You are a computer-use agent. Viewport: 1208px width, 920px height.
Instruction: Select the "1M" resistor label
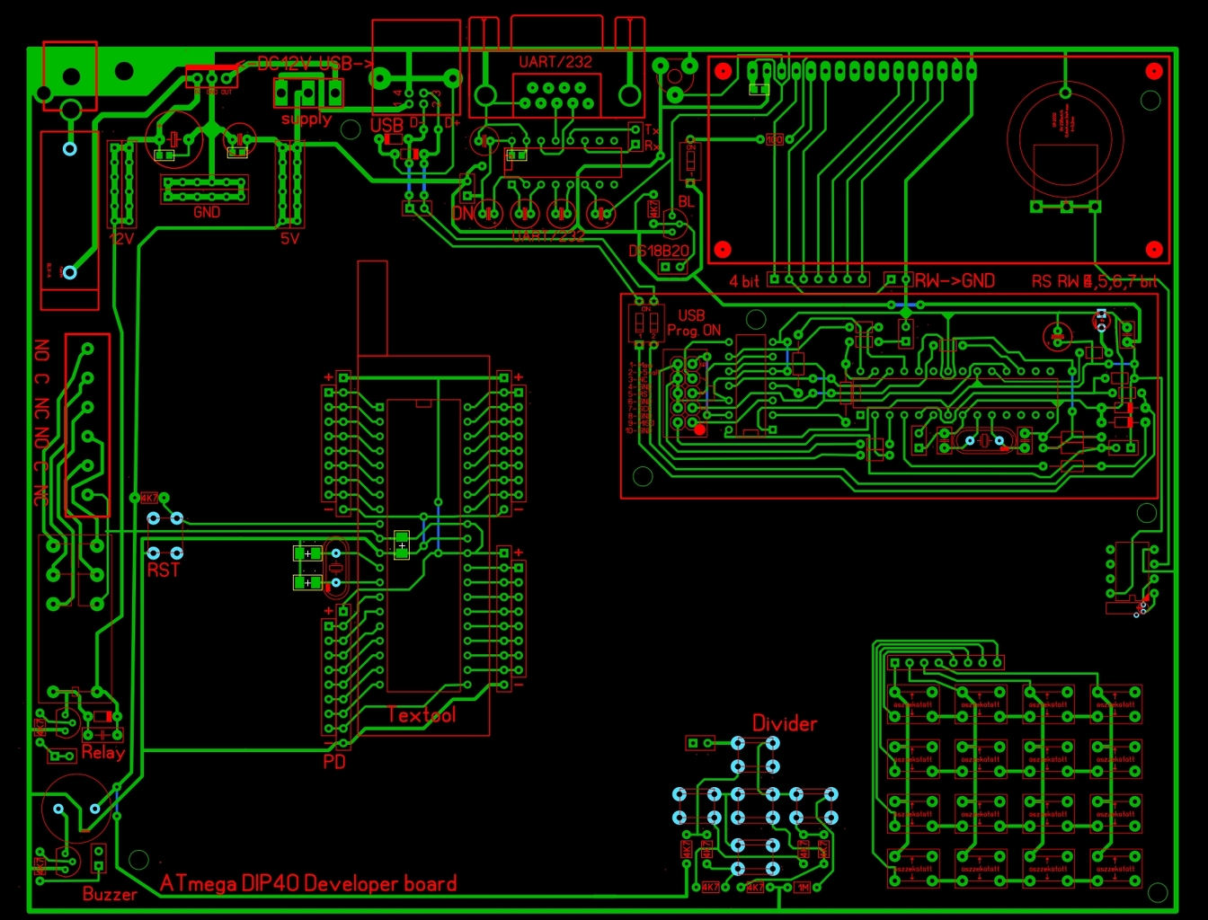tap(803, 888)
